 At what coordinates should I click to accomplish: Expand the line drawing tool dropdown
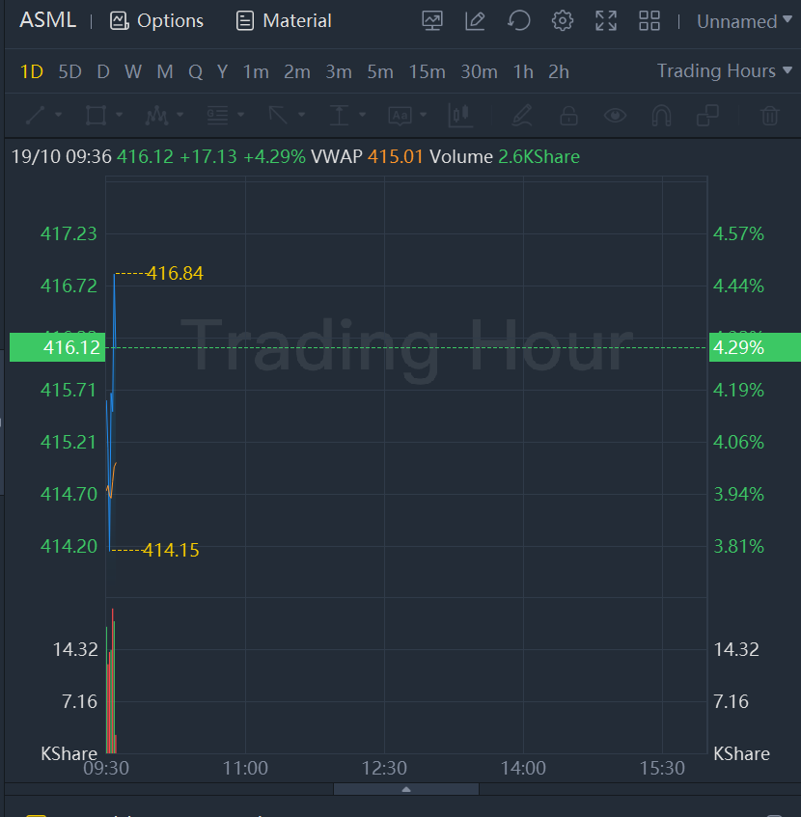(60, 116)
